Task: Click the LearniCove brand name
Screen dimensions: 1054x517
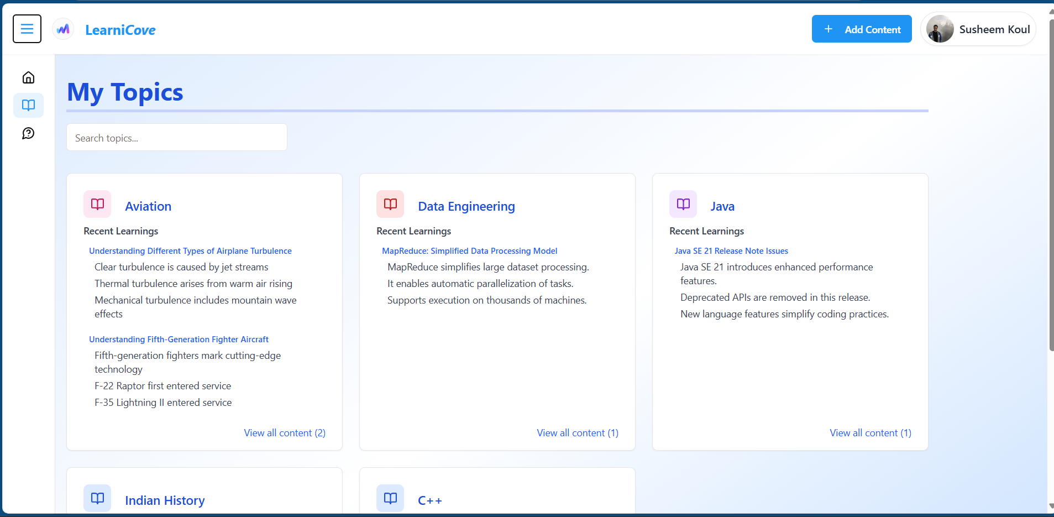Action: click(120, 30)
